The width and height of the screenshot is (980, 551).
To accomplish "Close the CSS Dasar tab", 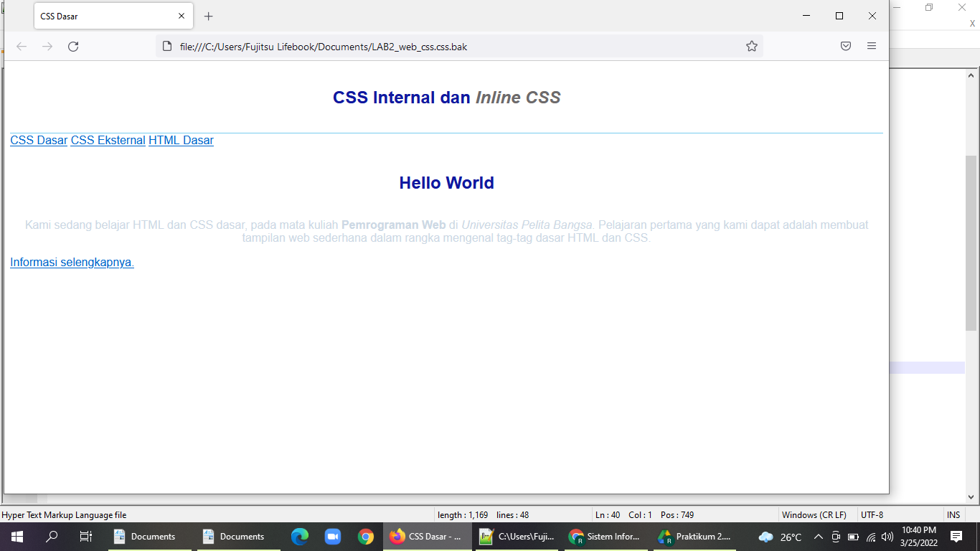I will (182, 16).
